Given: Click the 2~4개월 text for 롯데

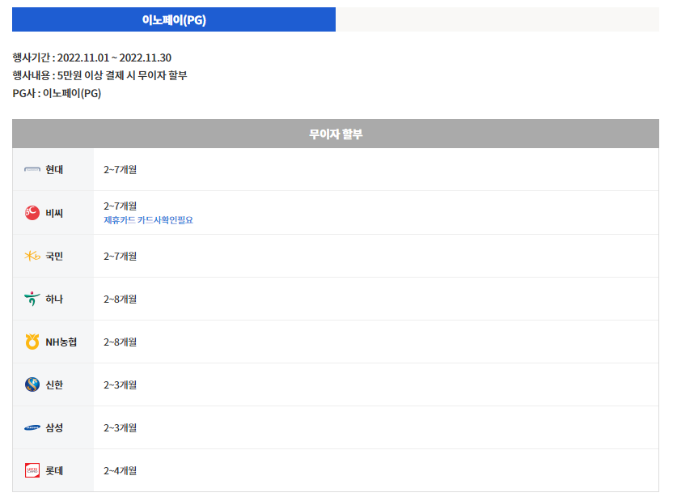Looking at the screenshot, I should click(120, 470).
